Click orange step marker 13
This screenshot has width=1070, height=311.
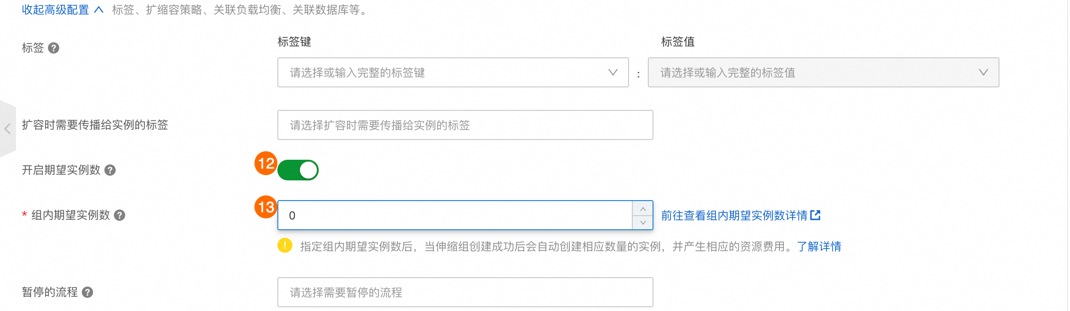(266, 207)
